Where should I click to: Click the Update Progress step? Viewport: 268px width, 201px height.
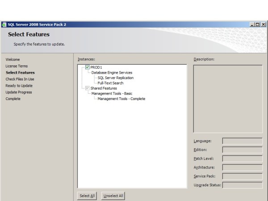pyautogui.click(x=19, y=92)
